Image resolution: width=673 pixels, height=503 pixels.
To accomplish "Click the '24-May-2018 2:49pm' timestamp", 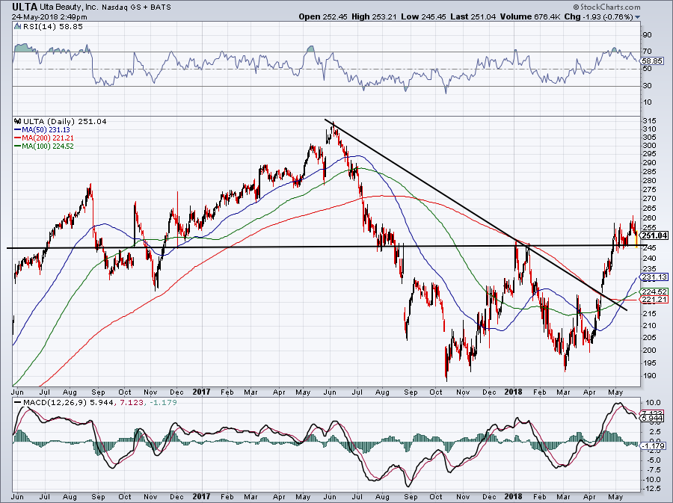I will point(49,17).
